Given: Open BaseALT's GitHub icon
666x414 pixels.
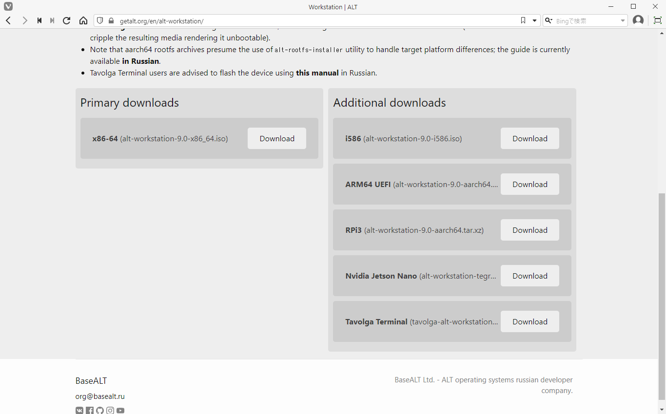Looking at the screenshot, I should coord(100,411).
